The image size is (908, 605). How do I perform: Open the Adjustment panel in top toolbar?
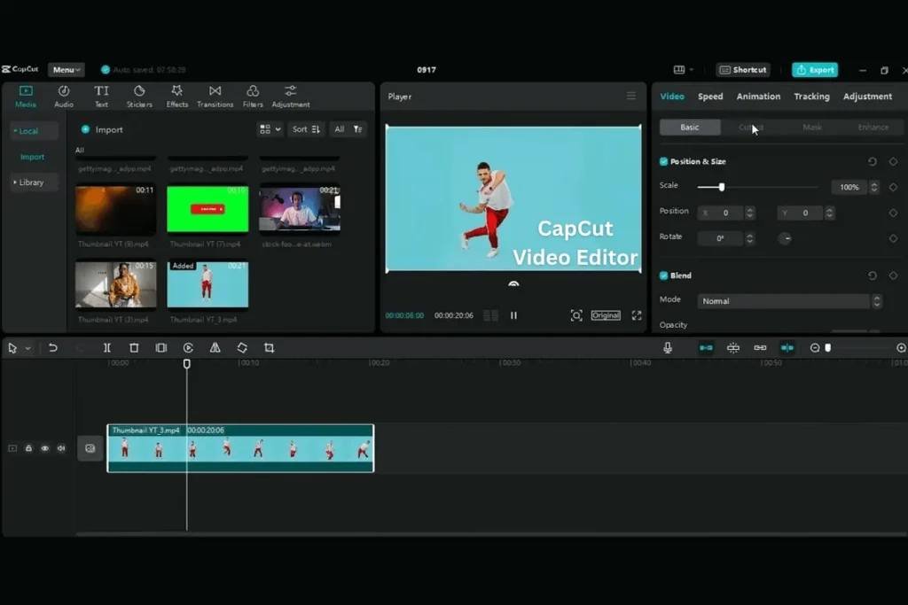291,97
